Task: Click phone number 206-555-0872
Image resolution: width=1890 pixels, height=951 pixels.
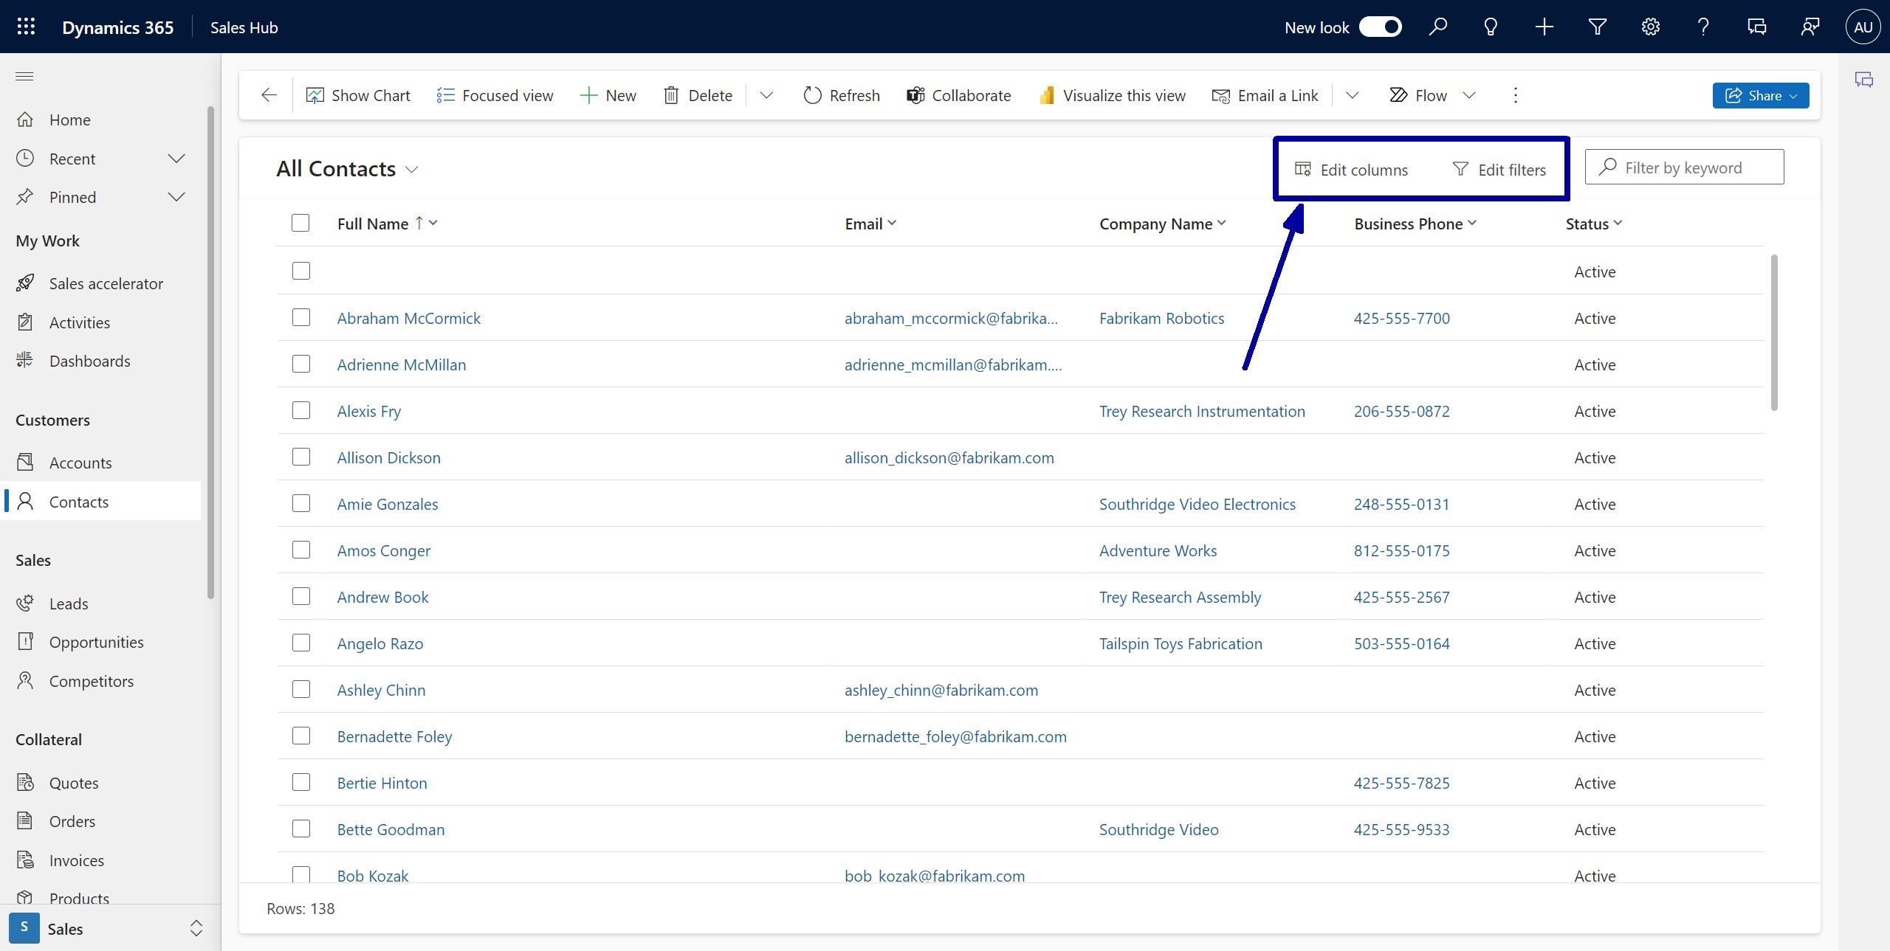Action: pos(1401,411)
